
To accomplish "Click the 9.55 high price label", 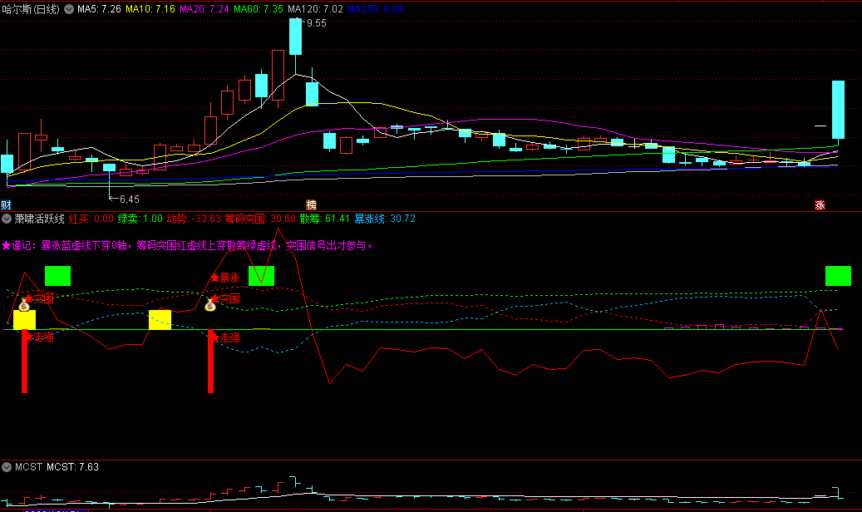I will tap(316, 23).
